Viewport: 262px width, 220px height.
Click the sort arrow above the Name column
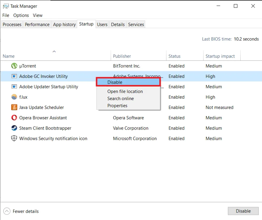point(54,52)
